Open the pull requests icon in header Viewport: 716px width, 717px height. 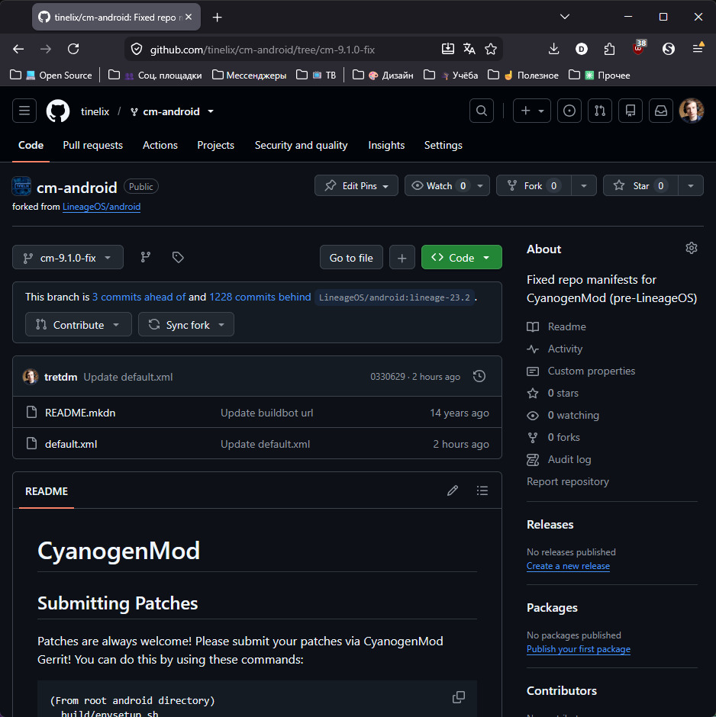[x=600, y=111]
